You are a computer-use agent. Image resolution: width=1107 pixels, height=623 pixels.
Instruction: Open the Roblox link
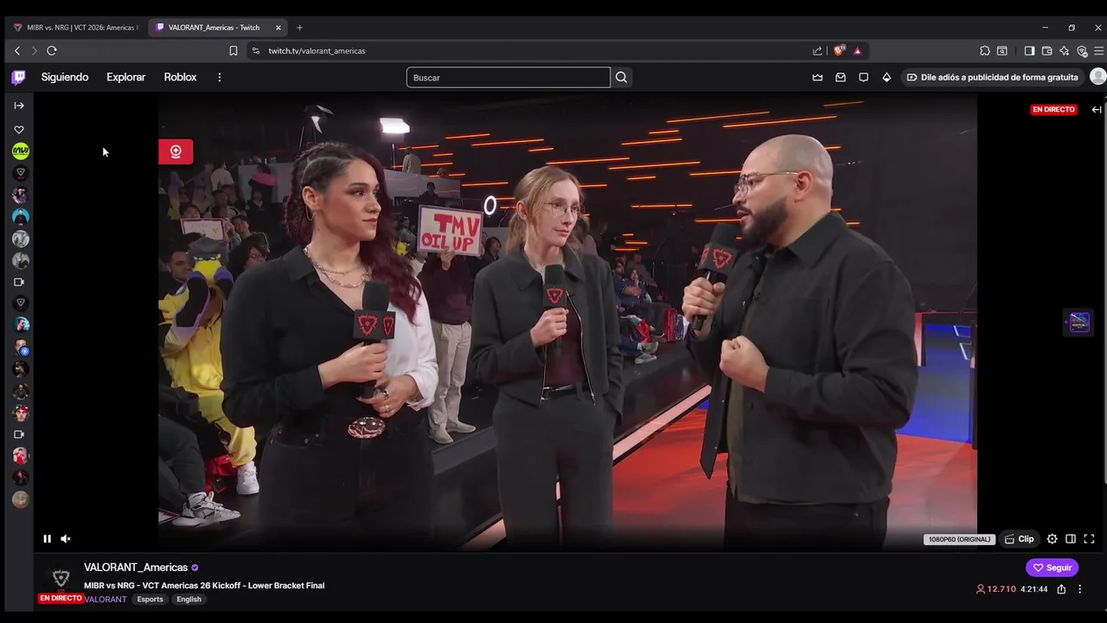click(x=180, y=77)
